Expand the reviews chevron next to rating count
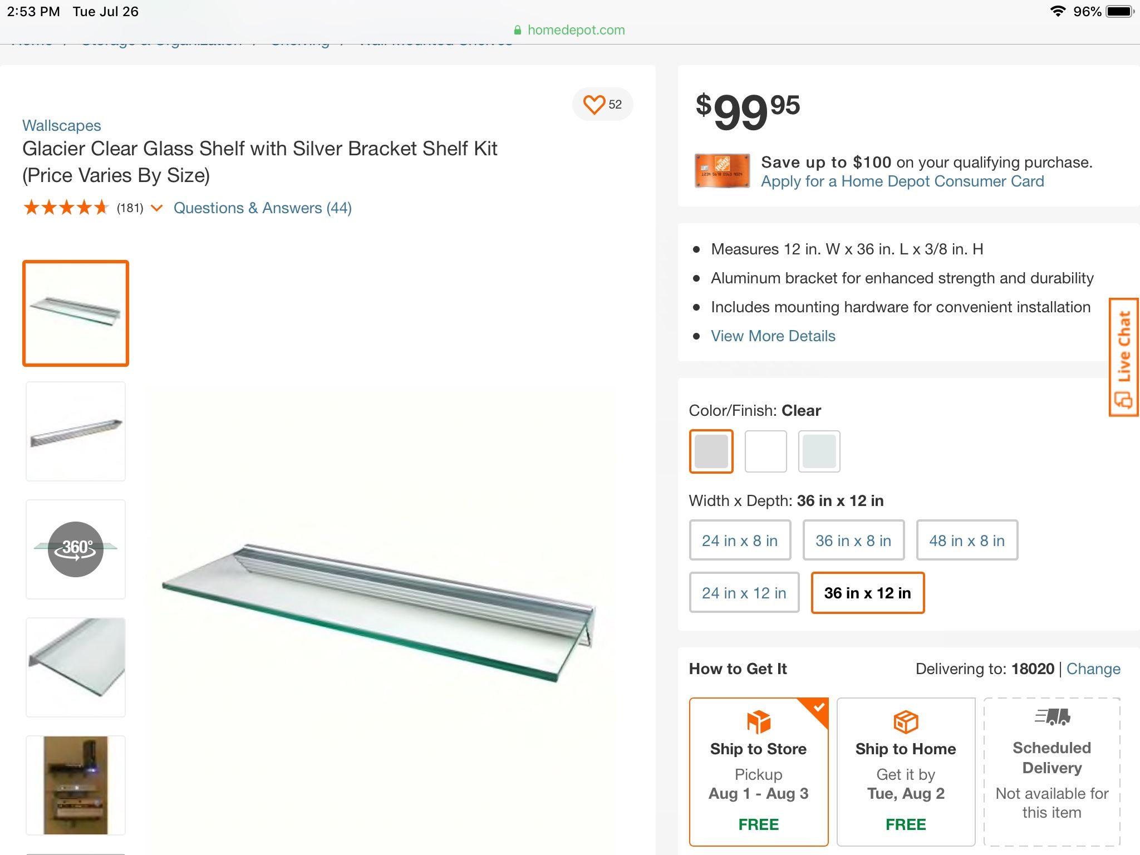Viewport: 1140px width, 855px height. (156, 208)
